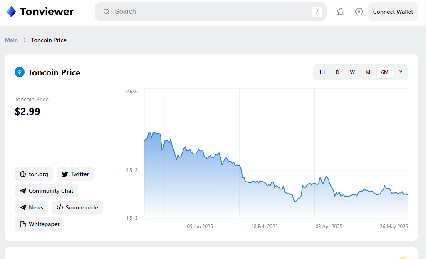Click the 05 Jan 2025 axis label

coord(200,227)
